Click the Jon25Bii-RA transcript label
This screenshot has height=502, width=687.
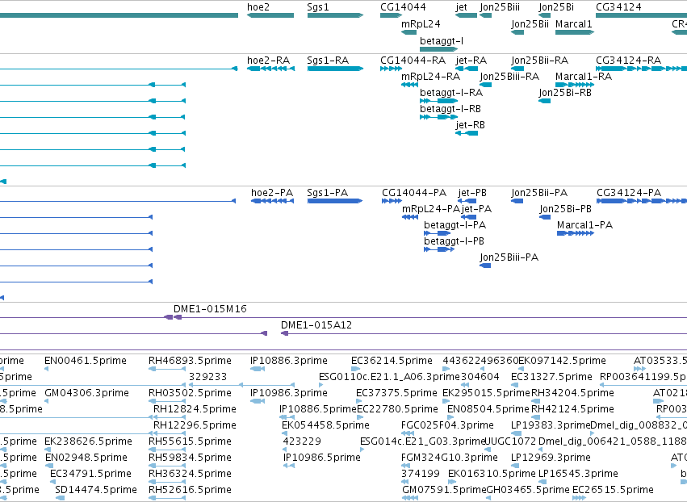tap(539, 61)
